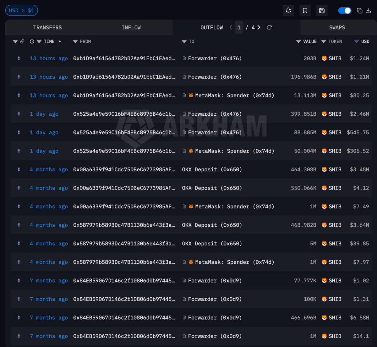Toggle the blue switch in top bar

click(345, 11)
